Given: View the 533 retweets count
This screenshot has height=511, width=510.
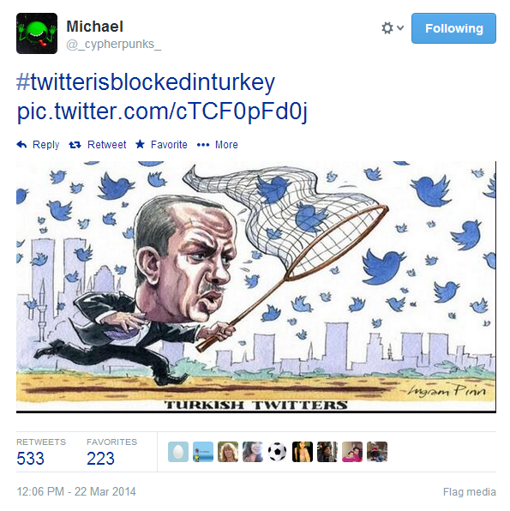Looking at the screenshot, I should point(30,458).
